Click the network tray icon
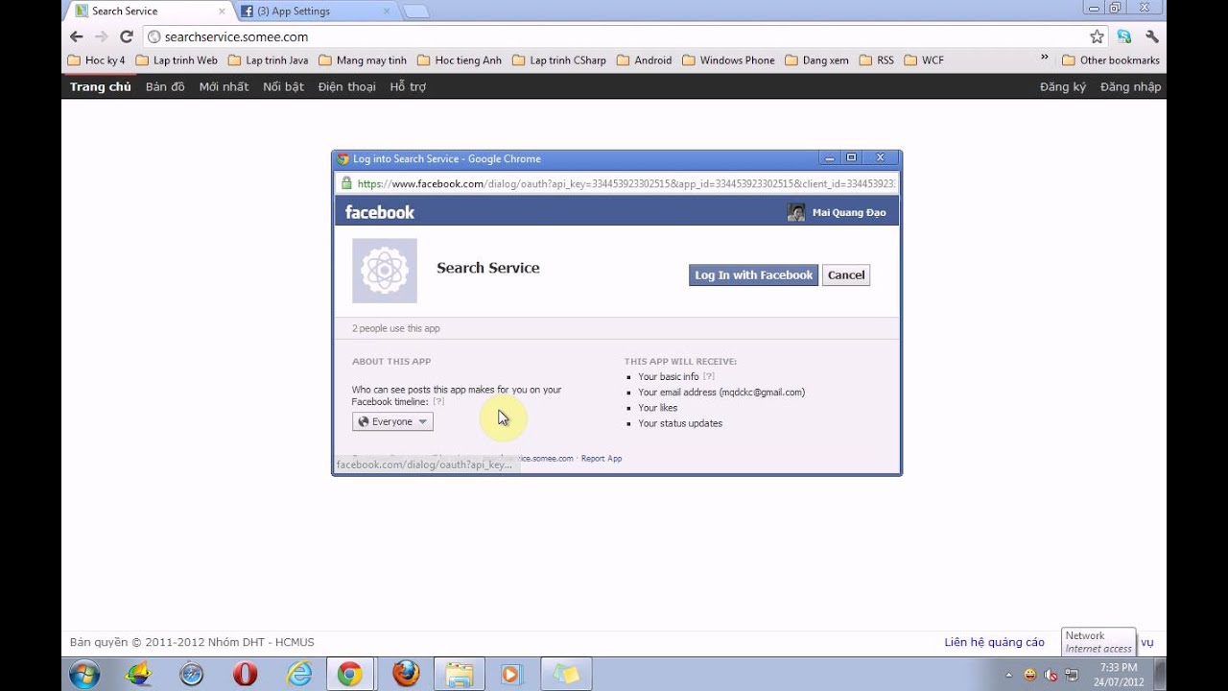Viewport: 1228px width, 691px height. pyautogui.click(x=1072, y=675)
